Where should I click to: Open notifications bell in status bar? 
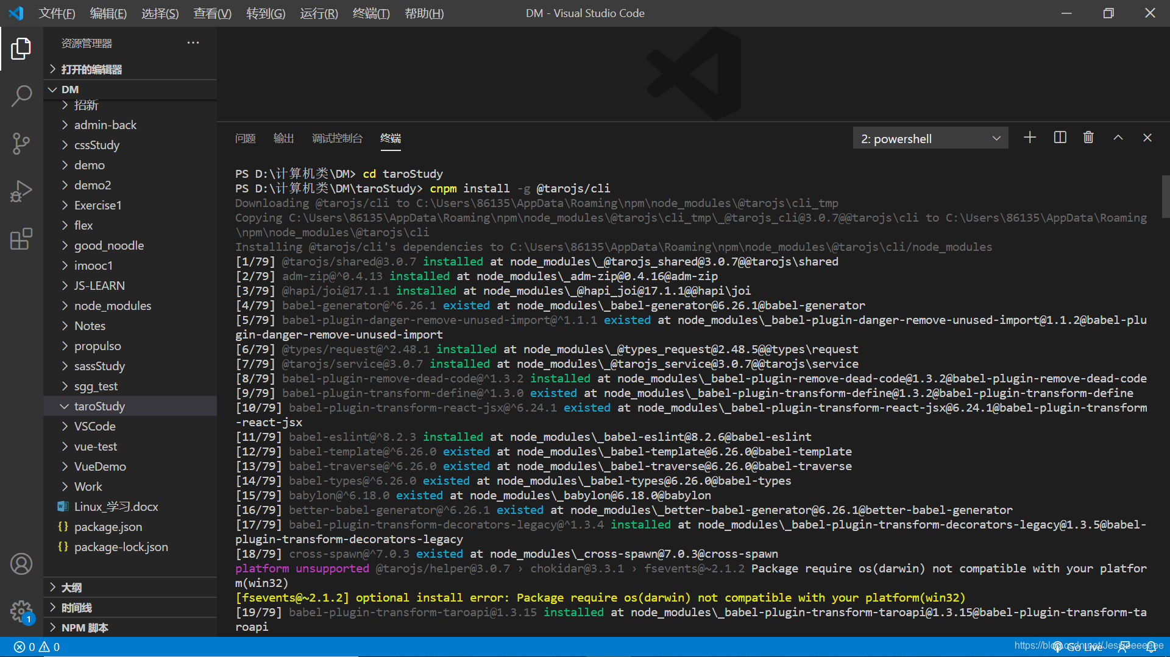[1151, 647]
